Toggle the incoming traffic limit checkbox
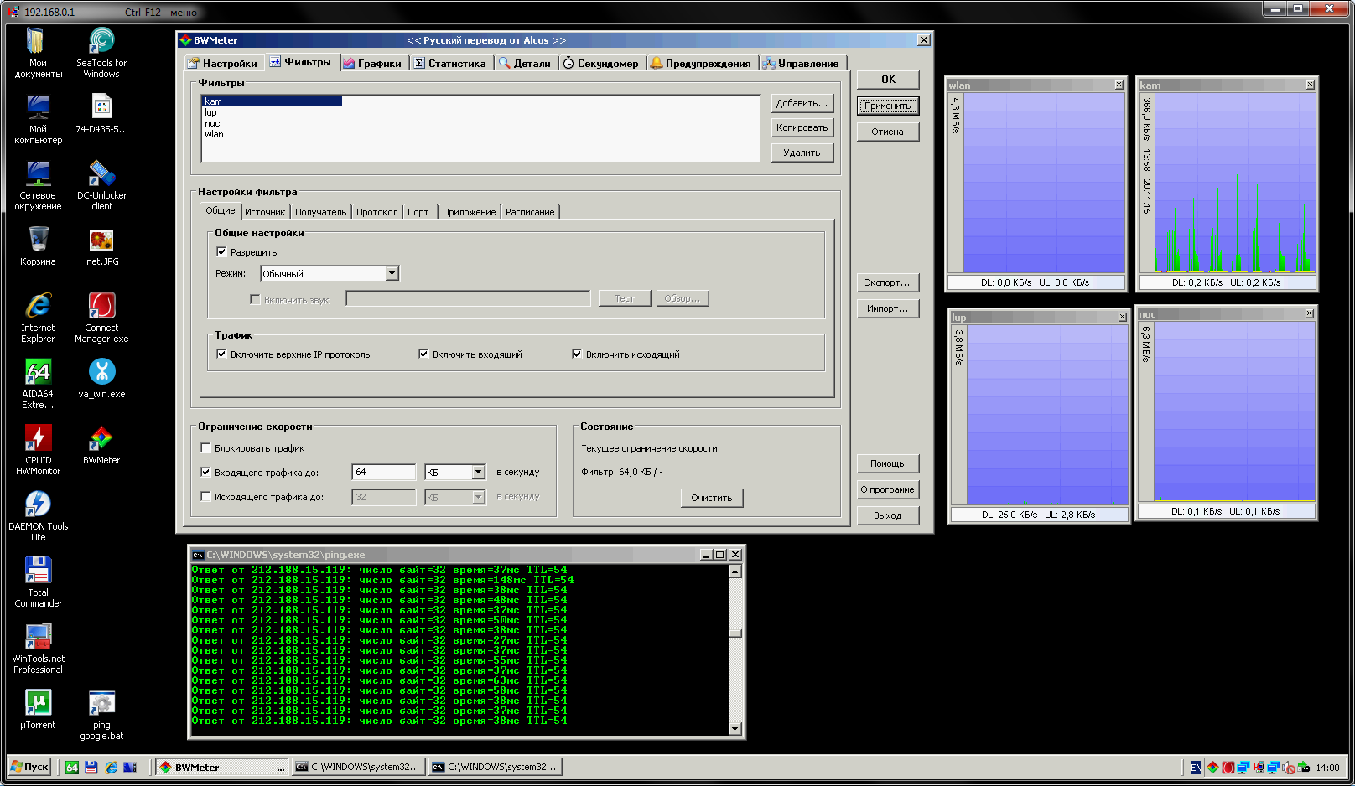 coord(206,473)
